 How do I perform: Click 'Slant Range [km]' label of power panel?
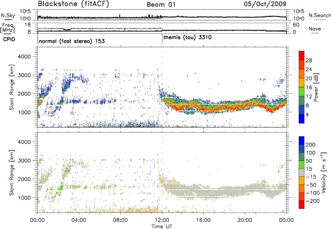click(12, 87)
